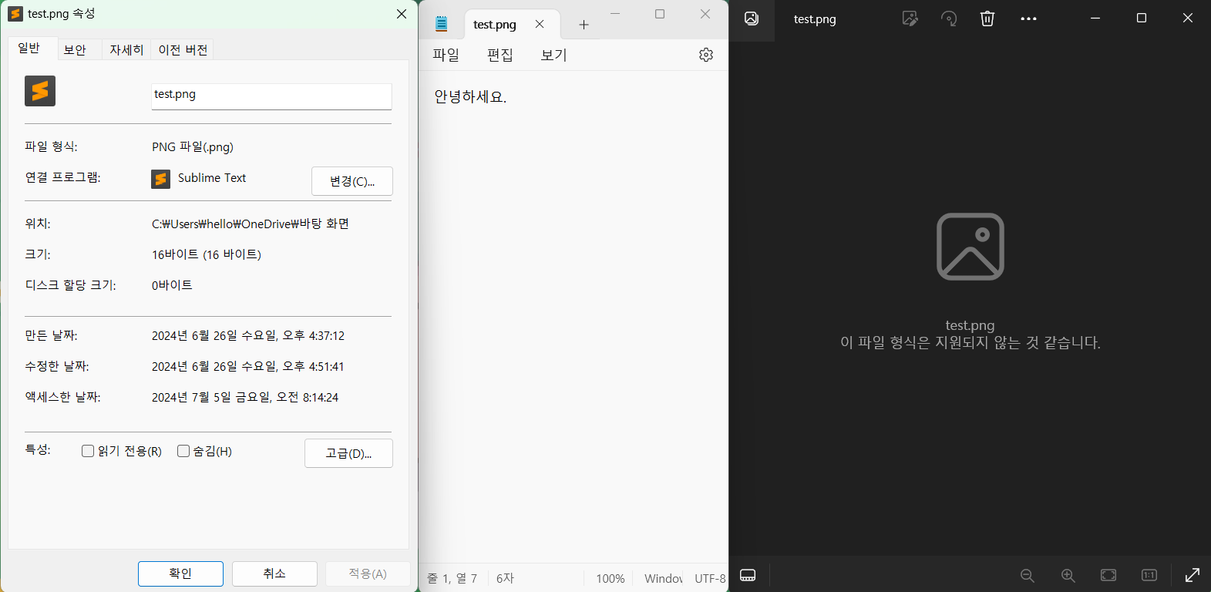Click the 줄 1, 열 7 position indicator
This screenshot has width=1211, height=592.
click(452, 578)
